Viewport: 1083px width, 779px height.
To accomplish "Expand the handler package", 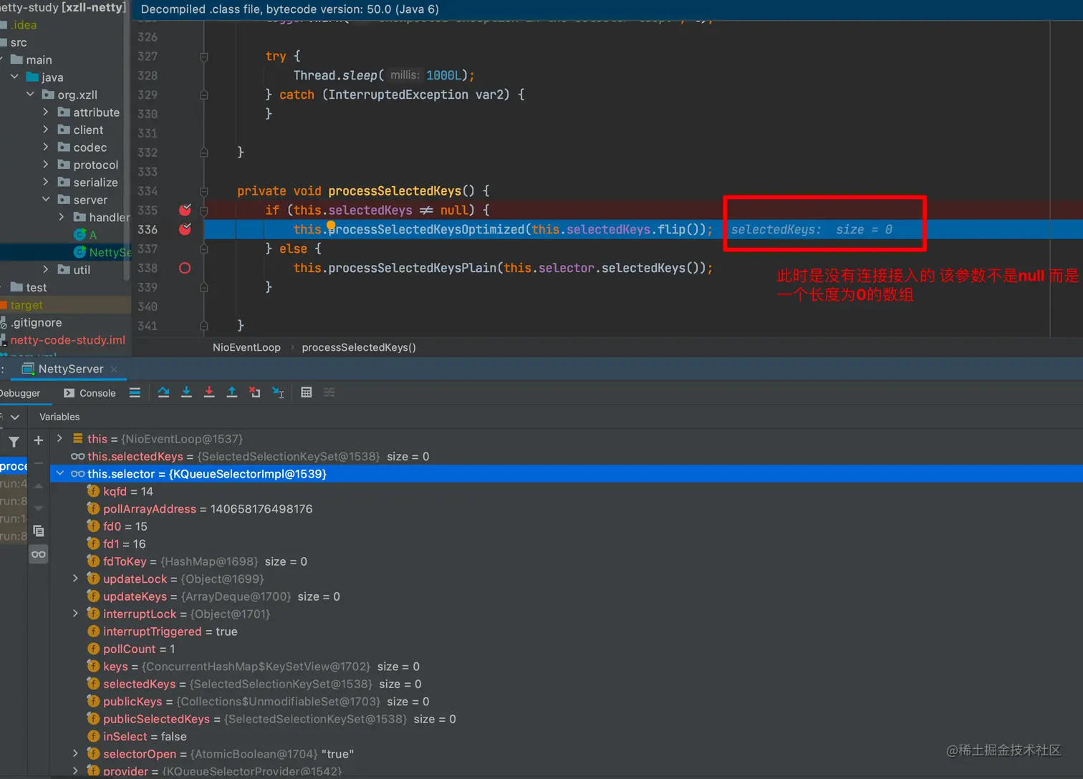I will click(62, 217).
